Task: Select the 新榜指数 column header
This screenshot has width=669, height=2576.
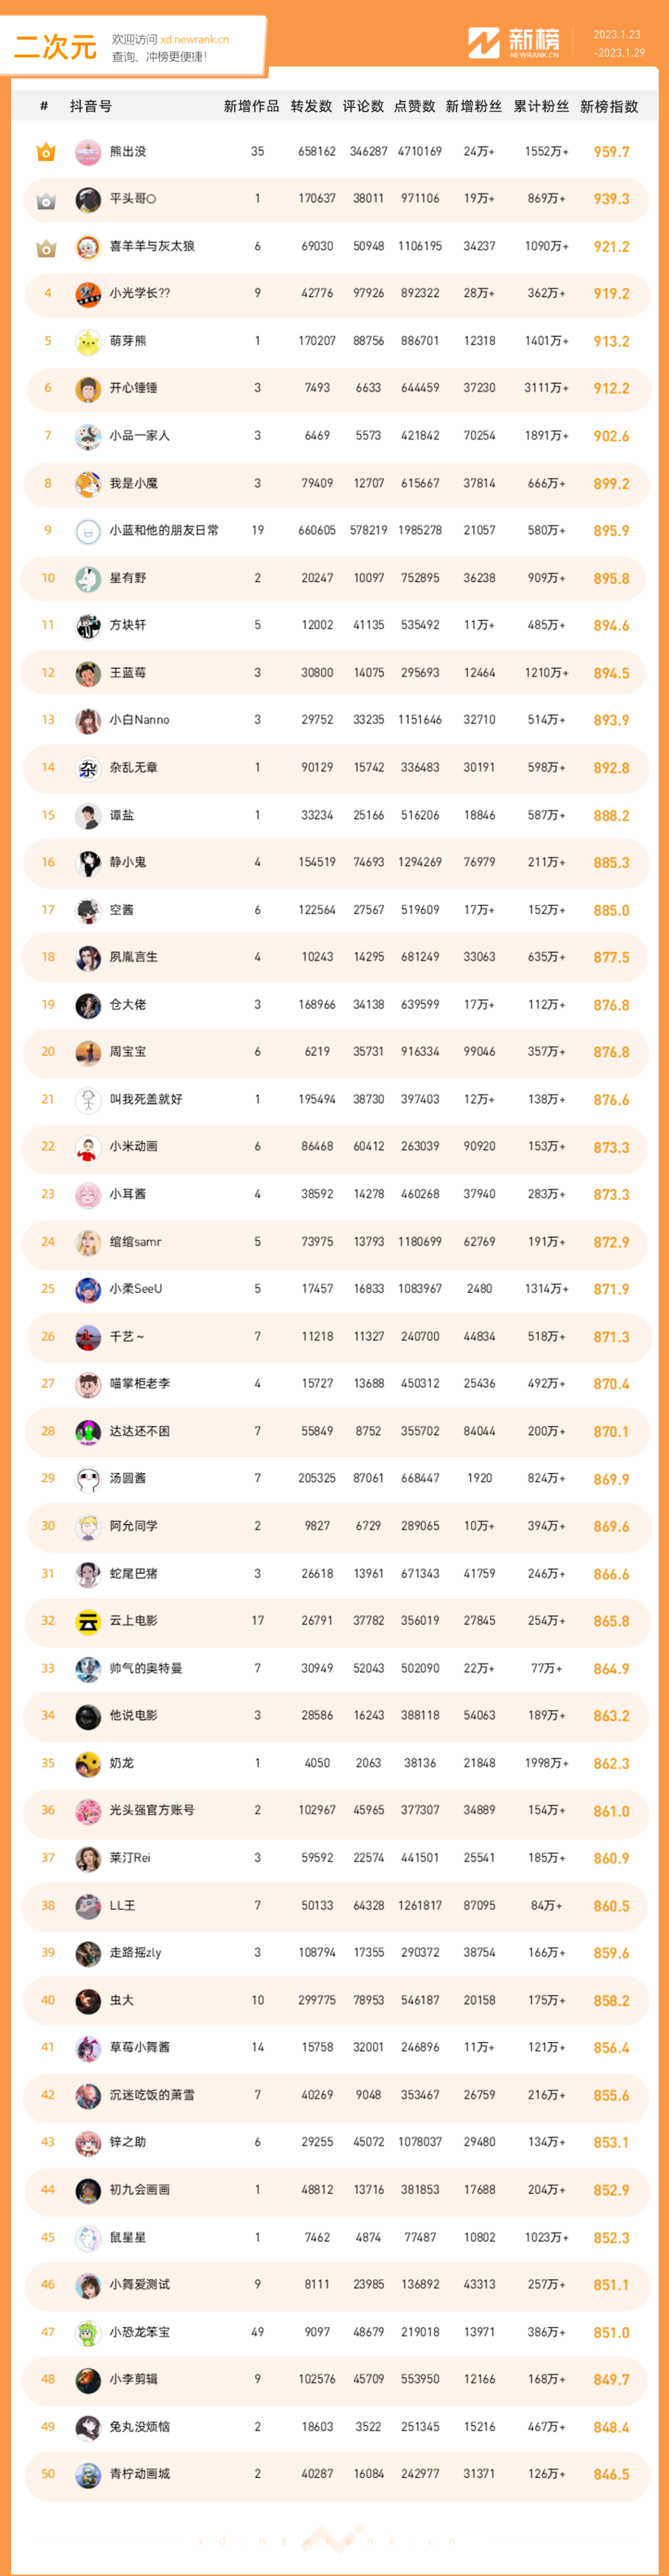Action: (x=609, y=106)
